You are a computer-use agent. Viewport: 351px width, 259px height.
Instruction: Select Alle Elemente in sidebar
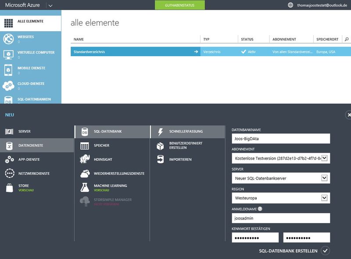30,23
